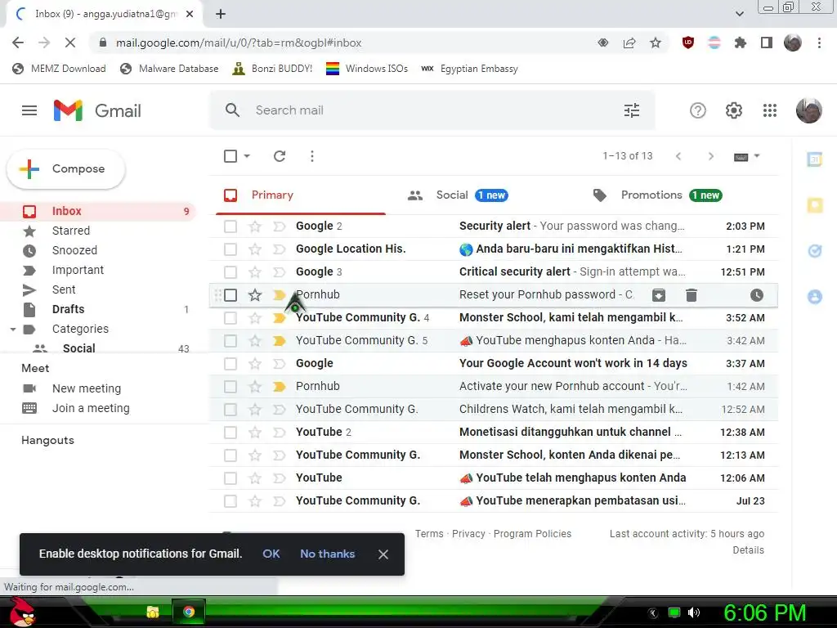Open Google Calendar in the side panel
This screenshot has width=837, height=628.
click(815, 159)
